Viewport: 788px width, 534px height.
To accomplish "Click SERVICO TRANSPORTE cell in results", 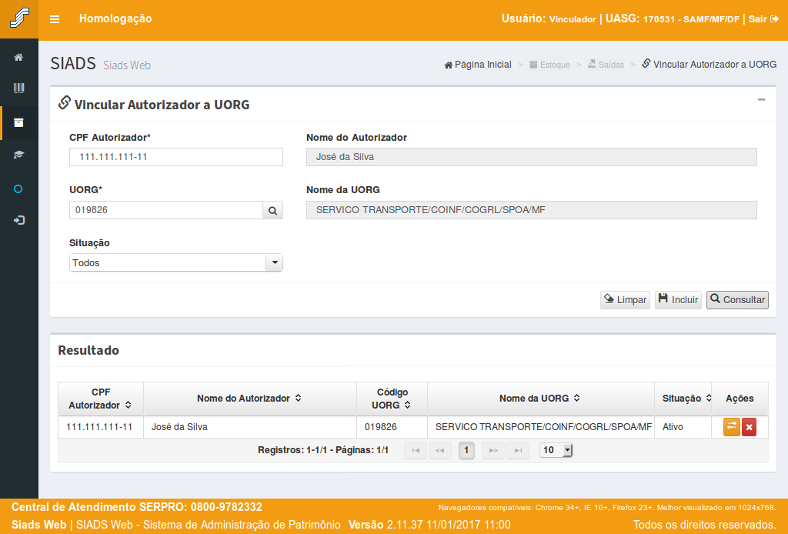I will (x=541, y=427).
